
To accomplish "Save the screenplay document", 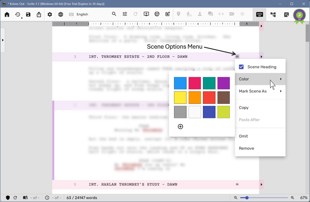I will click(x=28, y=14).
